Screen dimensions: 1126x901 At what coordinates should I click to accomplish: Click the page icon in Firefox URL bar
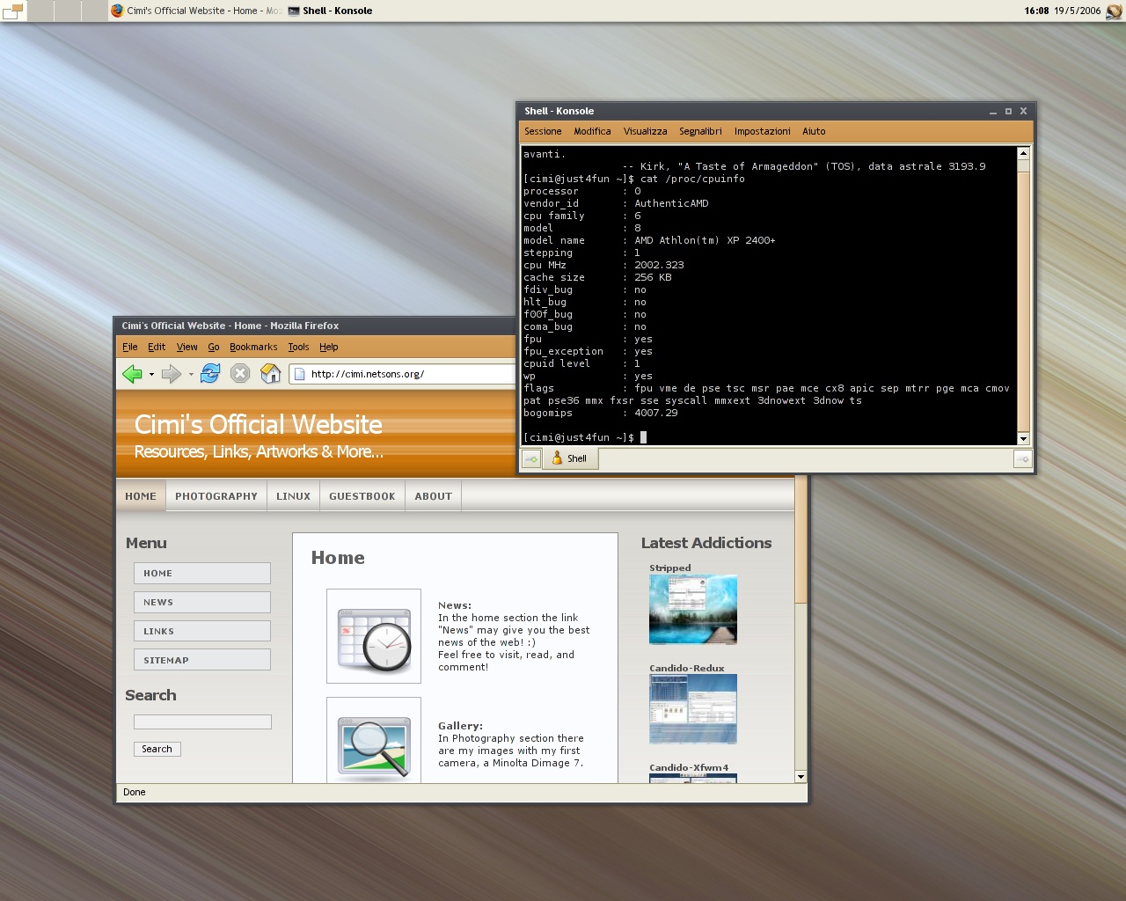tap(300, 374)
